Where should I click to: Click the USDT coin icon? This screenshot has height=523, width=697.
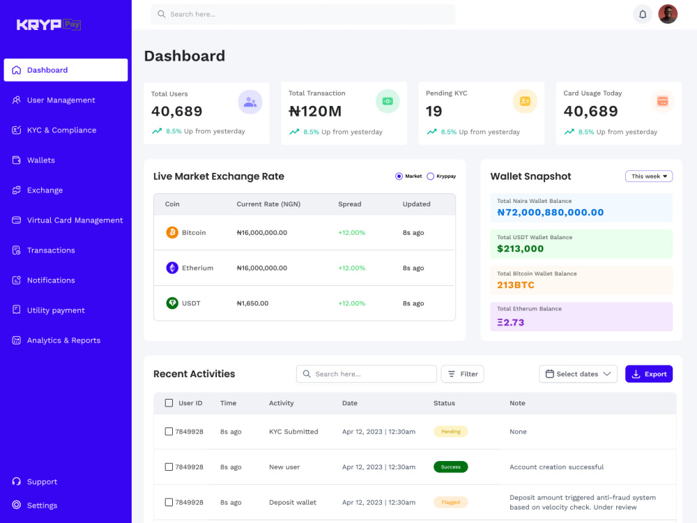click(x=172, y=303)
